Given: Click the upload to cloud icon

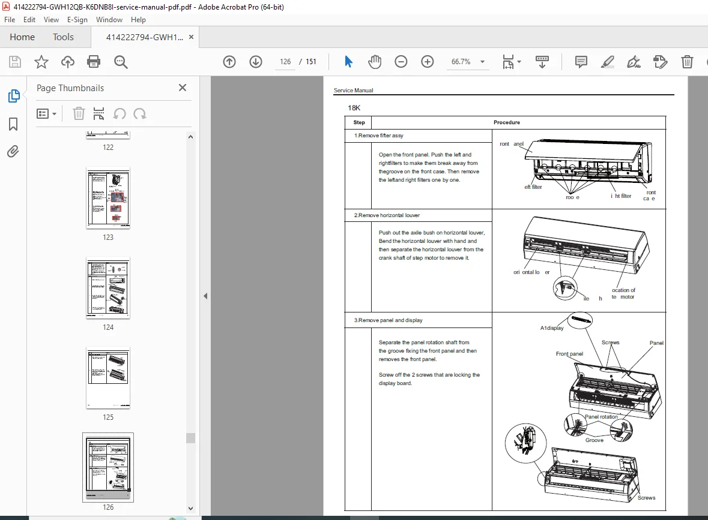Looking at the screenshot, I should (68, 62).
